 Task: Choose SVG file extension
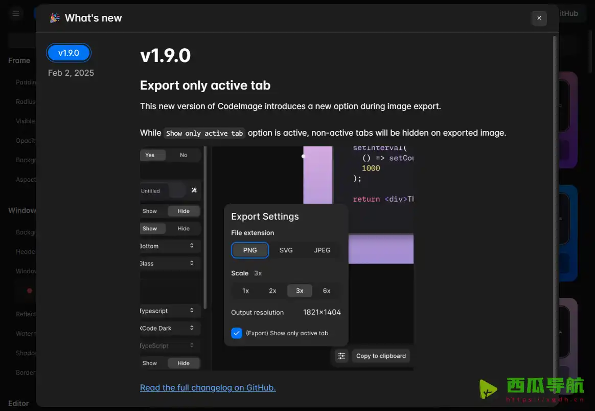pos(286,250)
